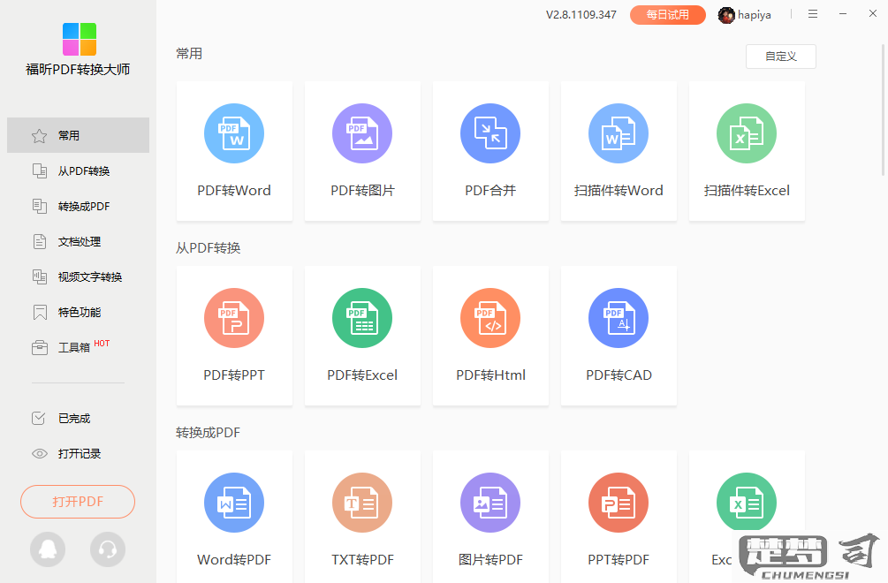
Task: Go to 视频文字转换 in the sidebar
Action: (78, 276)
